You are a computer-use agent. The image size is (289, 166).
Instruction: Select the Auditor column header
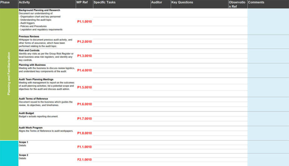[161, 4]
